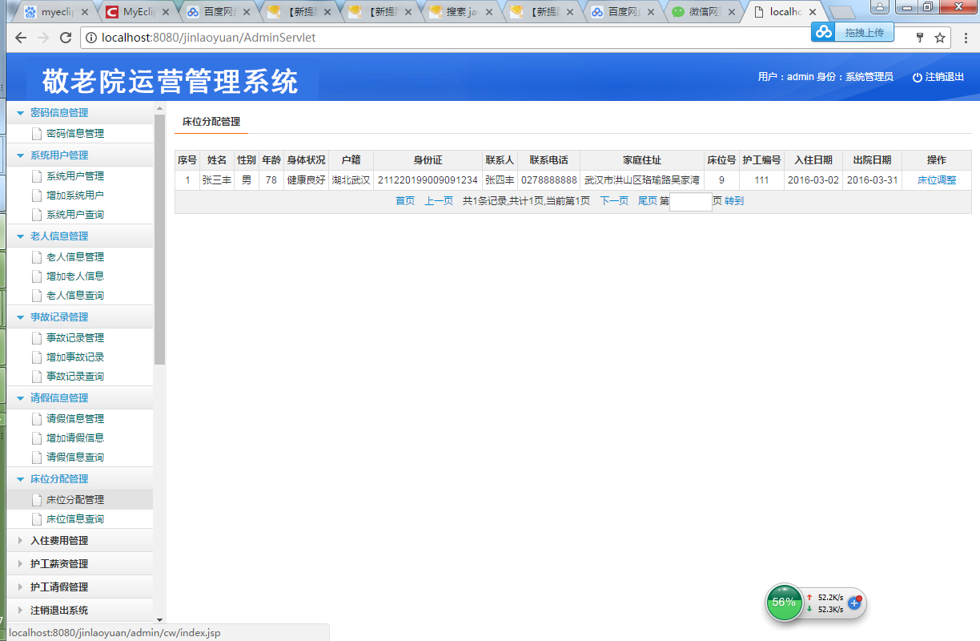Open caregiver number 111 link
Image resolution: width=980 pixels, height=641 pixels.
point(761,180)
